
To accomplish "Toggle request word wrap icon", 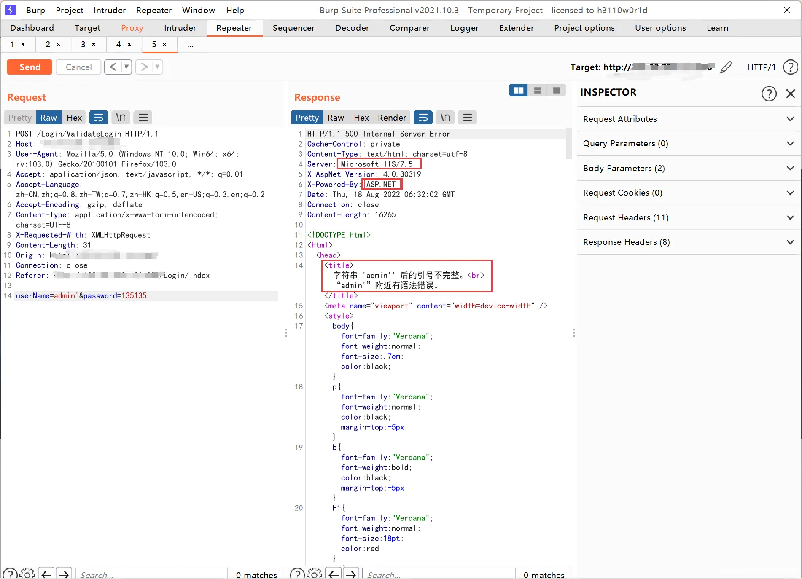I will (98, 118).
